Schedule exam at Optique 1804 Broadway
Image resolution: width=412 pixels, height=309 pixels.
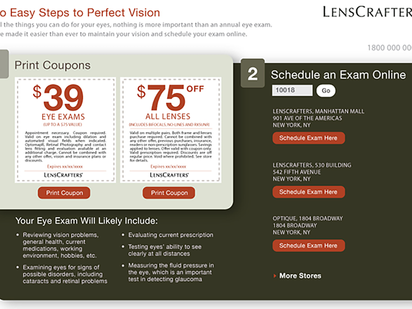point(308,245)
